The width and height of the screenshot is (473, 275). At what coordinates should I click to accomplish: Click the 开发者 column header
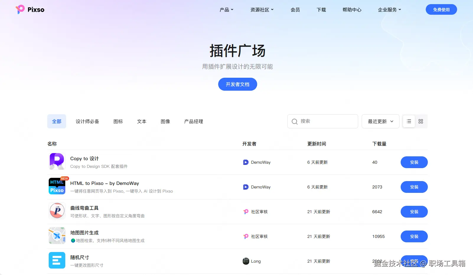tap(249, 144)
